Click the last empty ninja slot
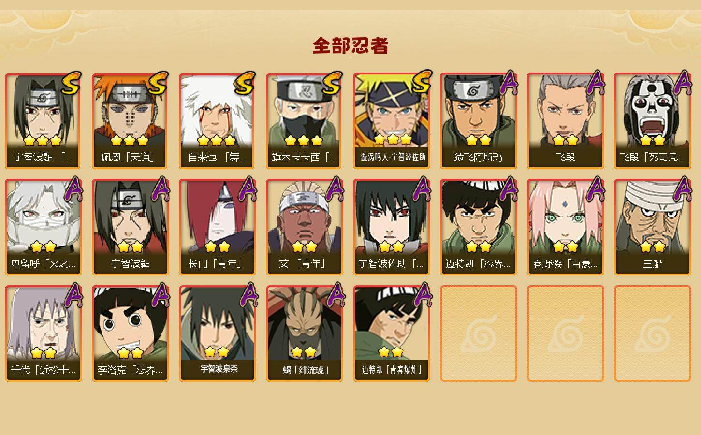This screenshot has height=435, width=701. click(x=652, y=333)
